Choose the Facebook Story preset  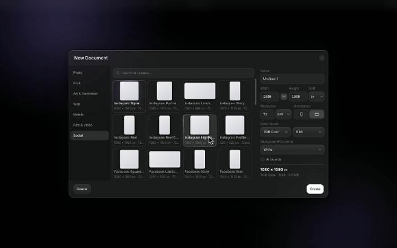pyautogui.click(x=200, y=164)
